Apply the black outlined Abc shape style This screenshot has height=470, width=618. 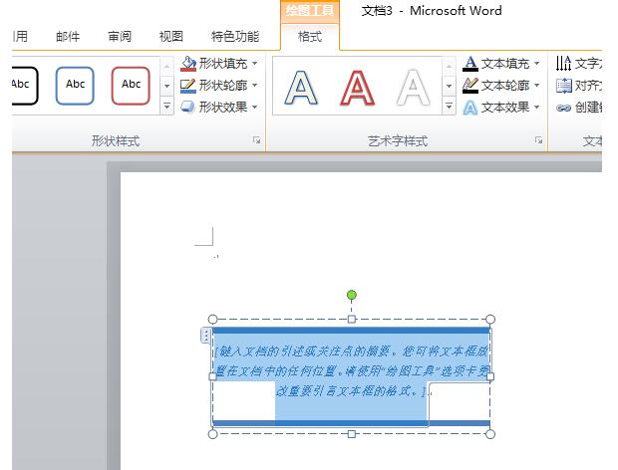[x=24, y=86]
